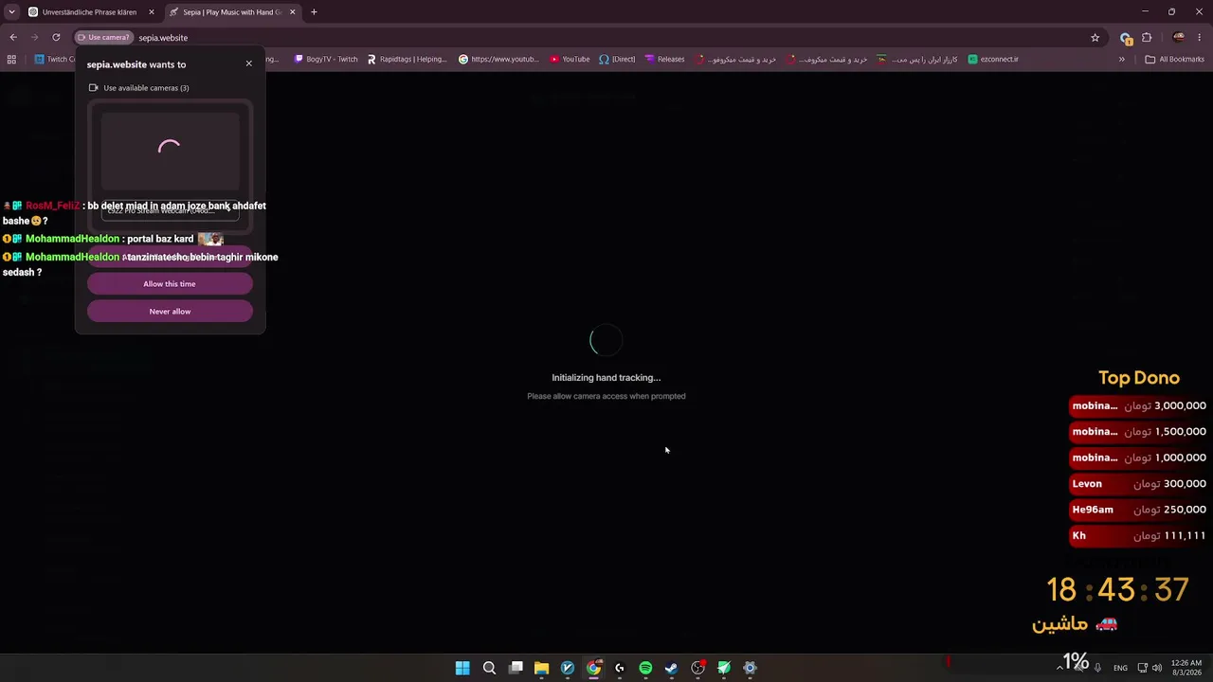
Task: Close the camera permission prompt
Action: click(249, 63)
